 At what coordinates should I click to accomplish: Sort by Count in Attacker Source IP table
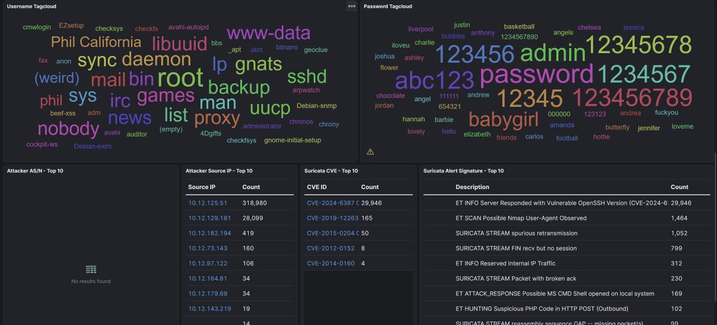(x=251, y=187)
